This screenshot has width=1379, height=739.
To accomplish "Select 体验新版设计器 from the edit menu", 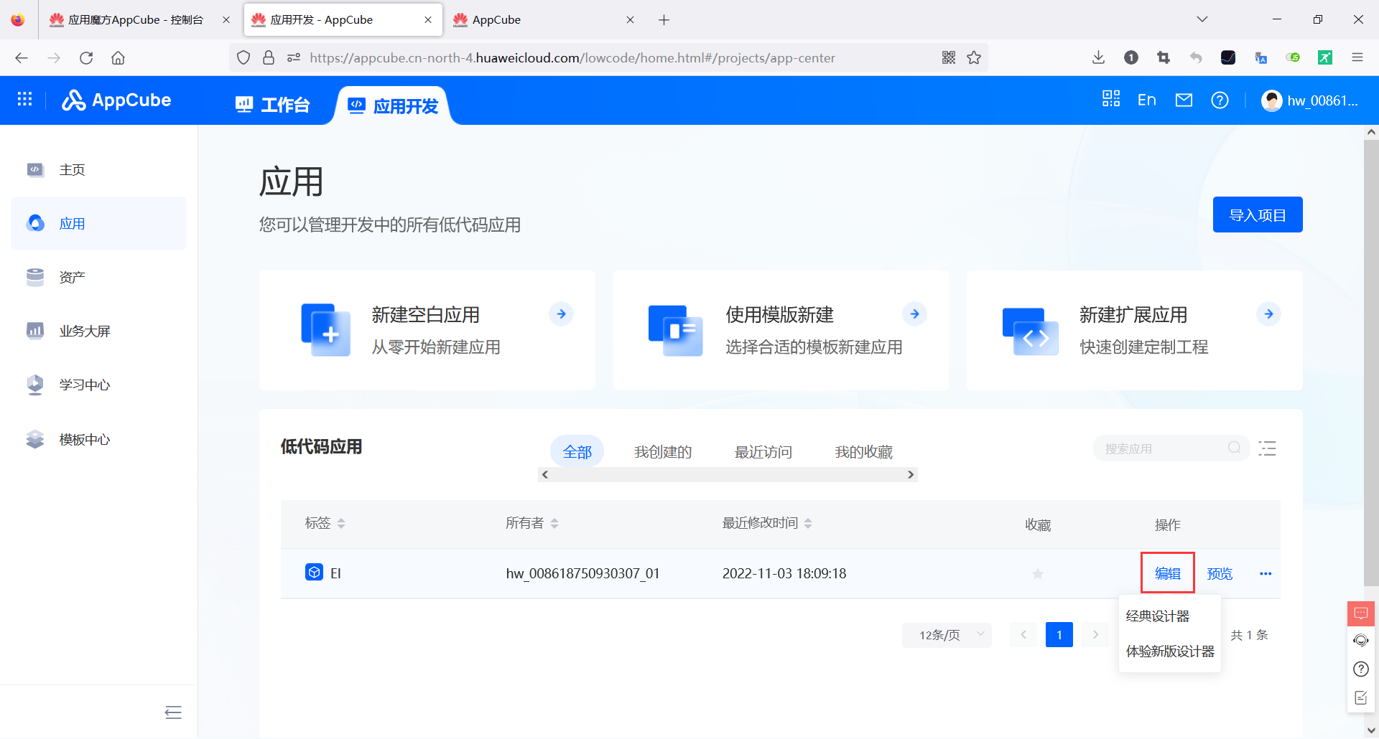I will tap(1169, 652).
